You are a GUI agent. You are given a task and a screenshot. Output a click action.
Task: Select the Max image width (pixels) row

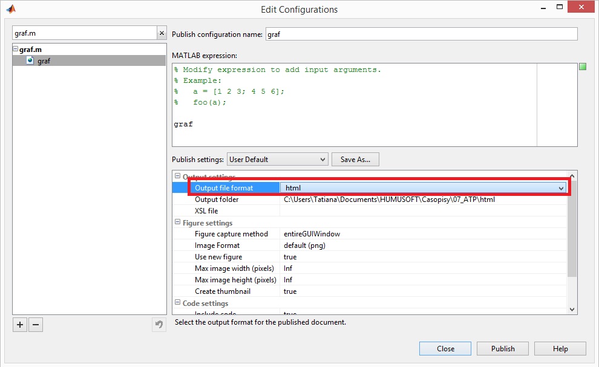pos(370,268)
